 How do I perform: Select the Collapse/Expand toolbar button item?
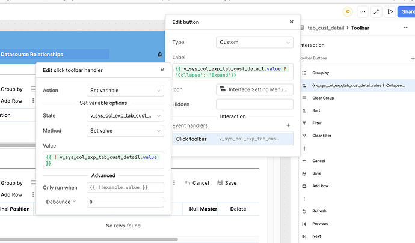tap(357, 85)
